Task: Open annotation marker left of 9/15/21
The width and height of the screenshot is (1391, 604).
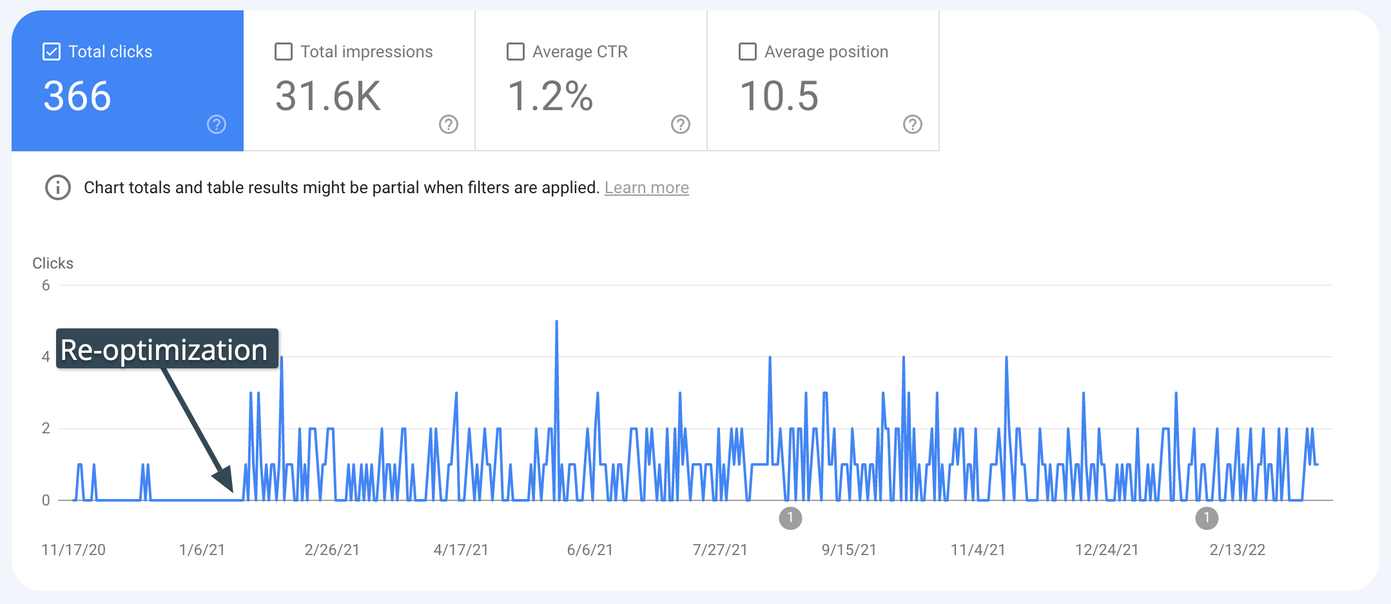Action: click(x=790, y=518)
